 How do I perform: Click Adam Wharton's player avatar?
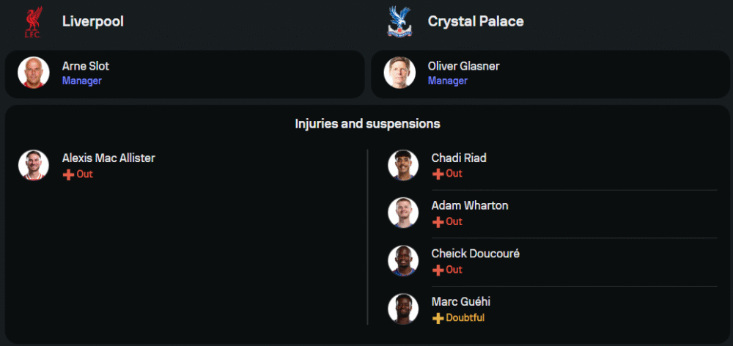(402, 213)
